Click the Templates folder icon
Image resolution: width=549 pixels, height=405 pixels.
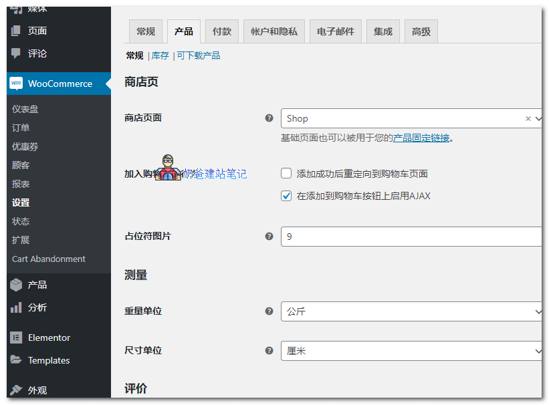click(x=16, y=360)
